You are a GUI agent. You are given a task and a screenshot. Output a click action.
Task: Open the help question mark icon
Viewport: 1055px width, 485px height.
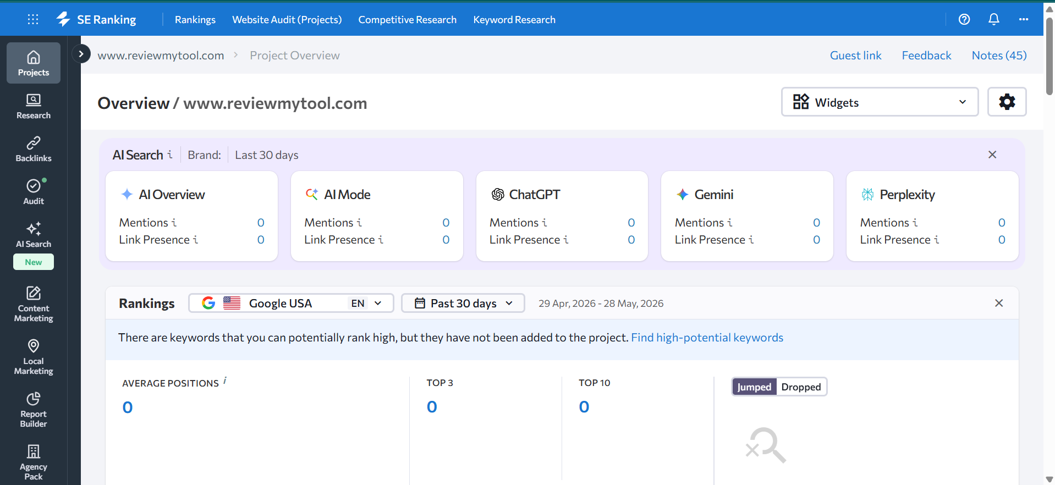click(964, 19)
